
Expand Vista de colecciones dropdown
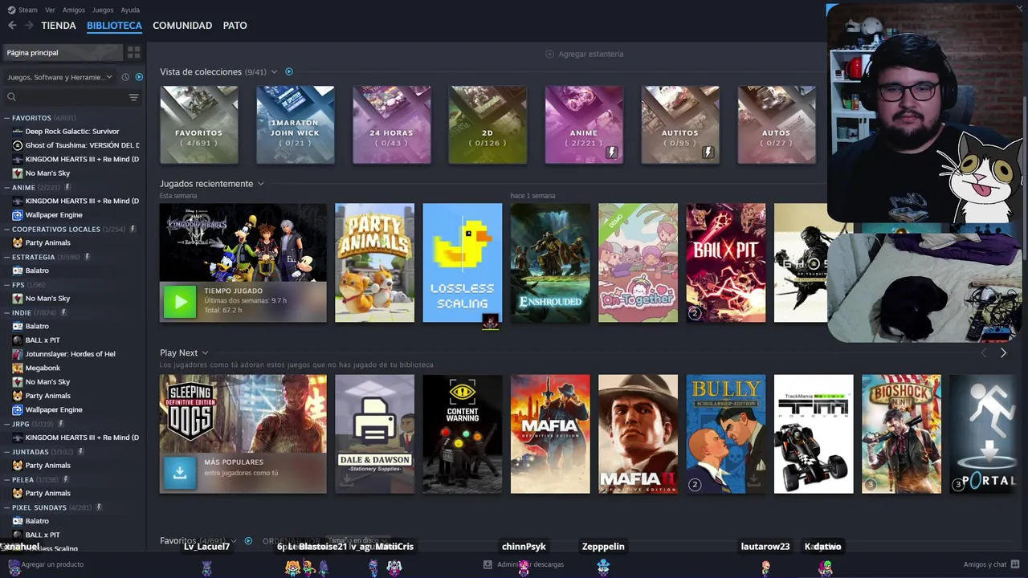tap(274, 72)
